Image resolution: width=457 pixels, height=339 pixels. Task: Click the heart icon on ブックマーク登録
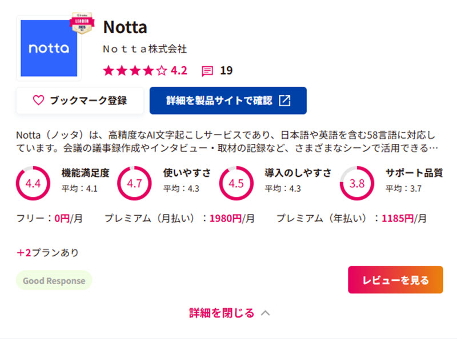click(x=38, y=100)
